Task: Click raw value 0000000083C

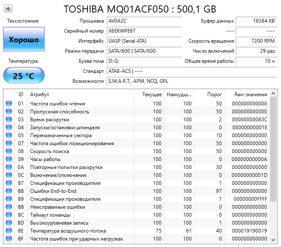Action: (x=250, y=119)
